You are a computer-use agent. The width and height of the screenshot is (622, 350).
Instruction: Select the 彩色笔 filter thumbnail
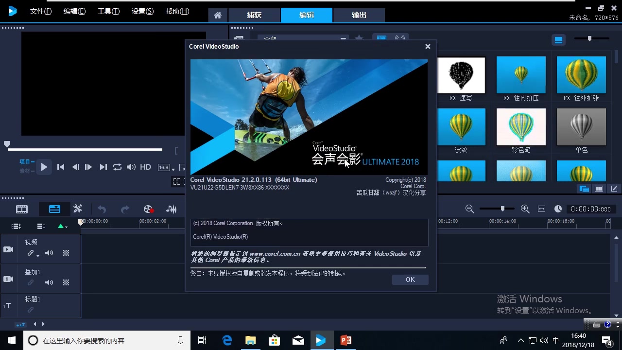click(521, 127)
